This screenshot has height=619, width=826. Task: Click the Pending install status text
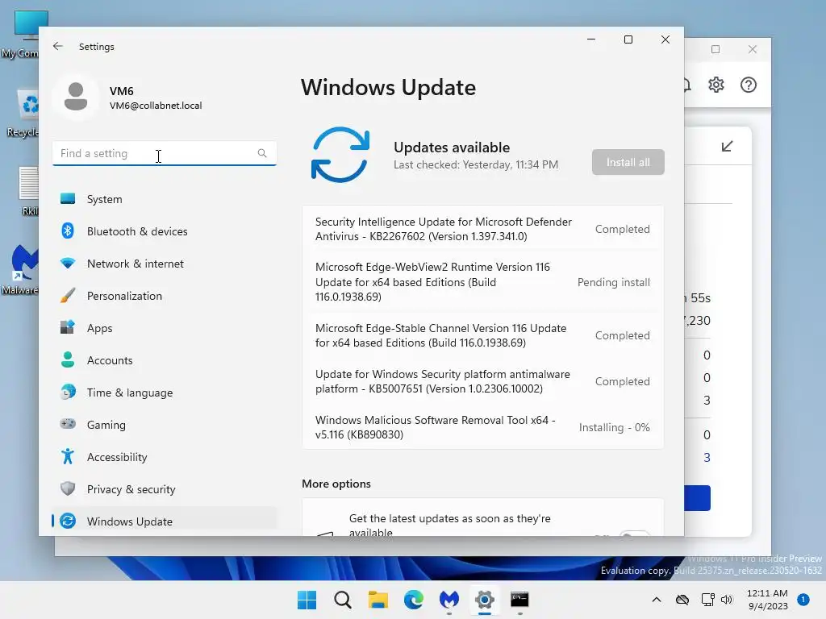[613, 282]
